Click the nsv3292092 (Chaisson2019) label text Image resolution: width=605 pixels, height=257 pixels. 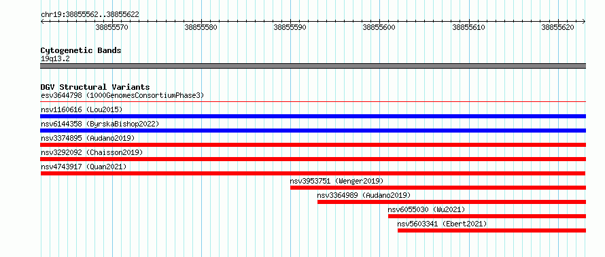92,152
